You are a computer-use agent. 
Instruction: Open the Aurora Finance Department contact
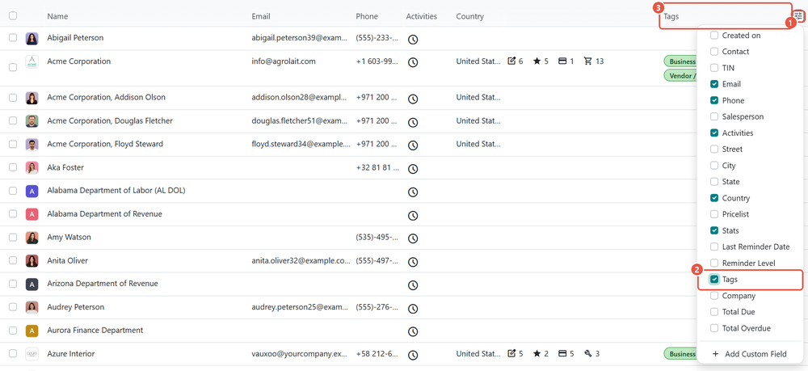95,331
